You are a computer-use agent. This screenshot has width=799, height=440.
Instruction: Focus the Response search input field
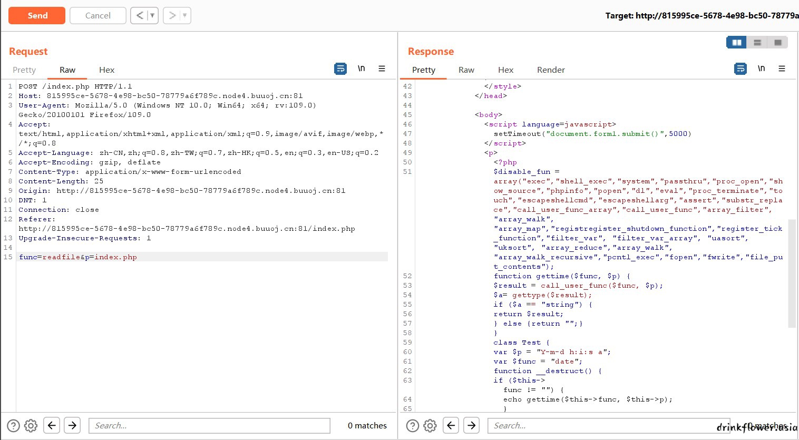coord(609,426)
